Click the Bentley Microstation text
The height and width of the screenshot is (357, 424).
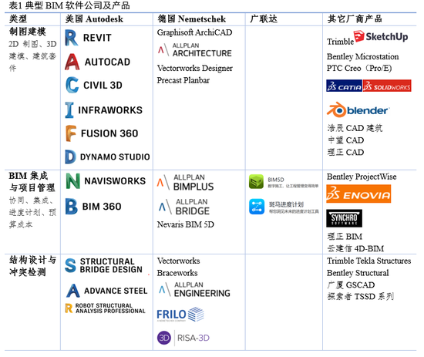(362, 56)
